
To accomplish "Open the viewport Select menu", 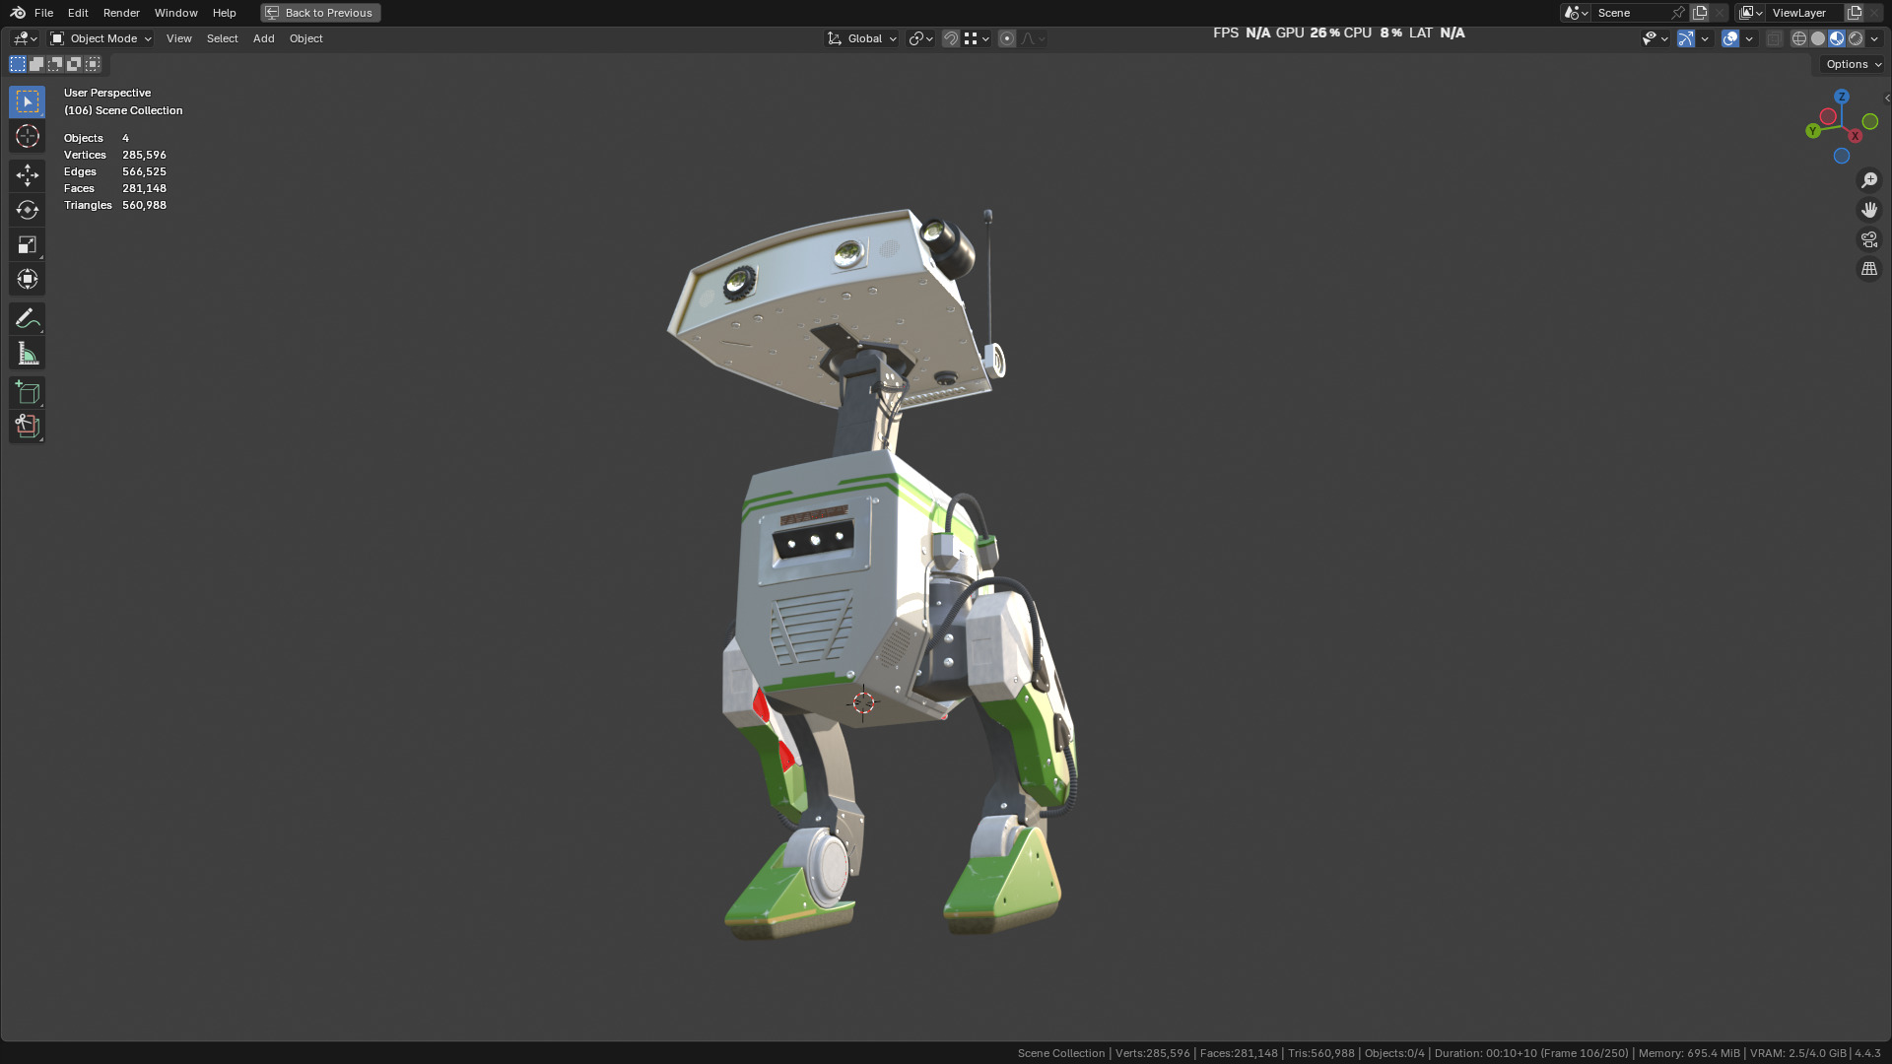I will point(222,38).
